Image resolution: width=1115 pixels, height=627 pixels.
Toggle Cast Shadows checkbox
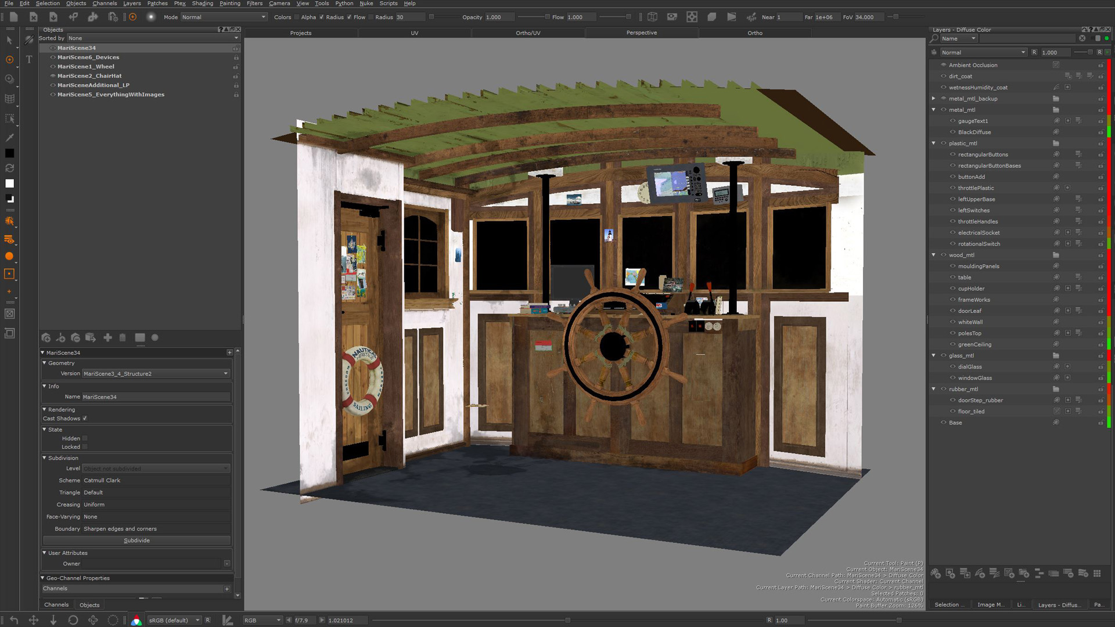click(85, 419)
